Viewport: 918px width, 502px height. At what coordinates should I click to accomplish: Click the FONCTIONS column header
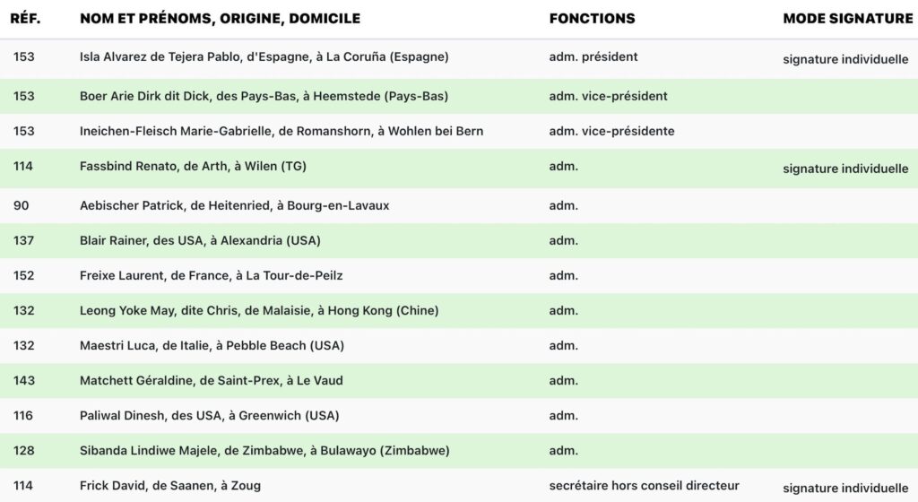click(592, 18)
